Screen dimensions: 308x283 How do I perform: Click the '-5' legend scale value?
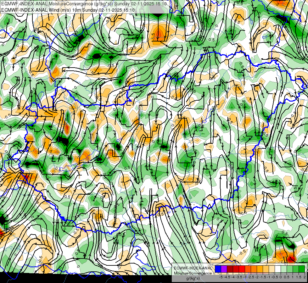[221, 277]
